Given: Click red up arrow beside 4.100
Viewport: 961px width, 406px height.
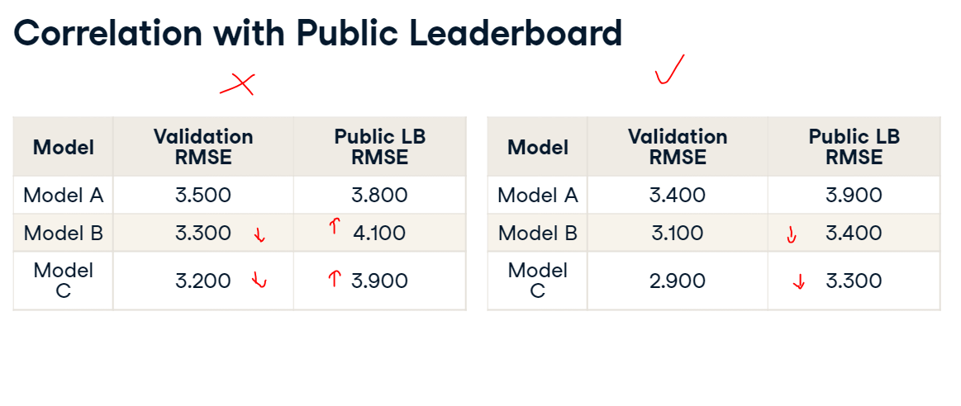Looking at the screenshot, I should pos(333,226).
